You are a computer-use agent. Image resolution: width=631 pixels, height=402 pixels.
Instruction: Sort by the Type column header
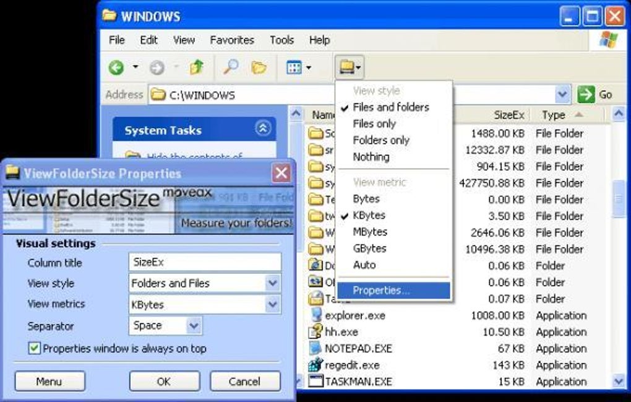567,115
